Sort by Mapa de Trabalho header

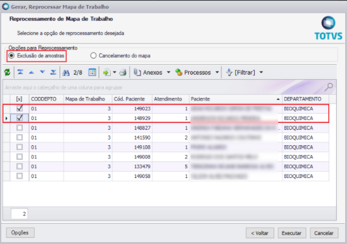click(88, 99)
